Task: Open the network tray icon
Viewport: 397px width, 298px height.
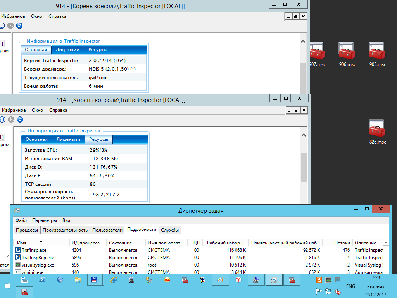Action: tap(328, 292)
